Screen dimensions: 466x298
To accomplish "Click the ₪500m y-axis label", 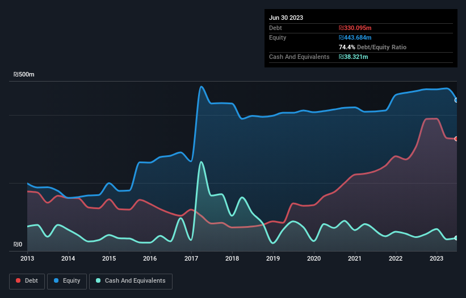I will (24, 74).
